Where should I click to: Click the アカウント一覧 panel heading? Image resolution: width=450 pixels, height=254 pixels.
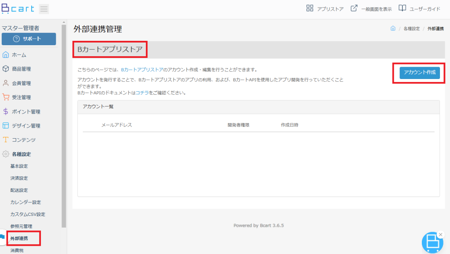tap(98, 107)
